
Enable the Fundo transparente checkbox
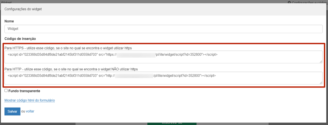click(x=6, y=91)
